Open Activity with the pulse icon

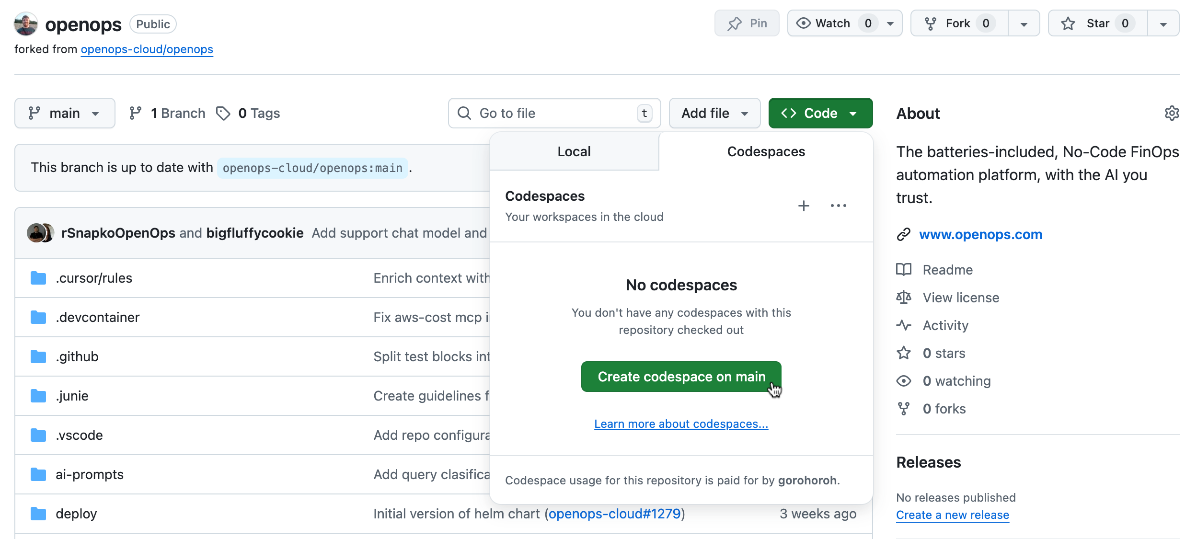point(904,325)
